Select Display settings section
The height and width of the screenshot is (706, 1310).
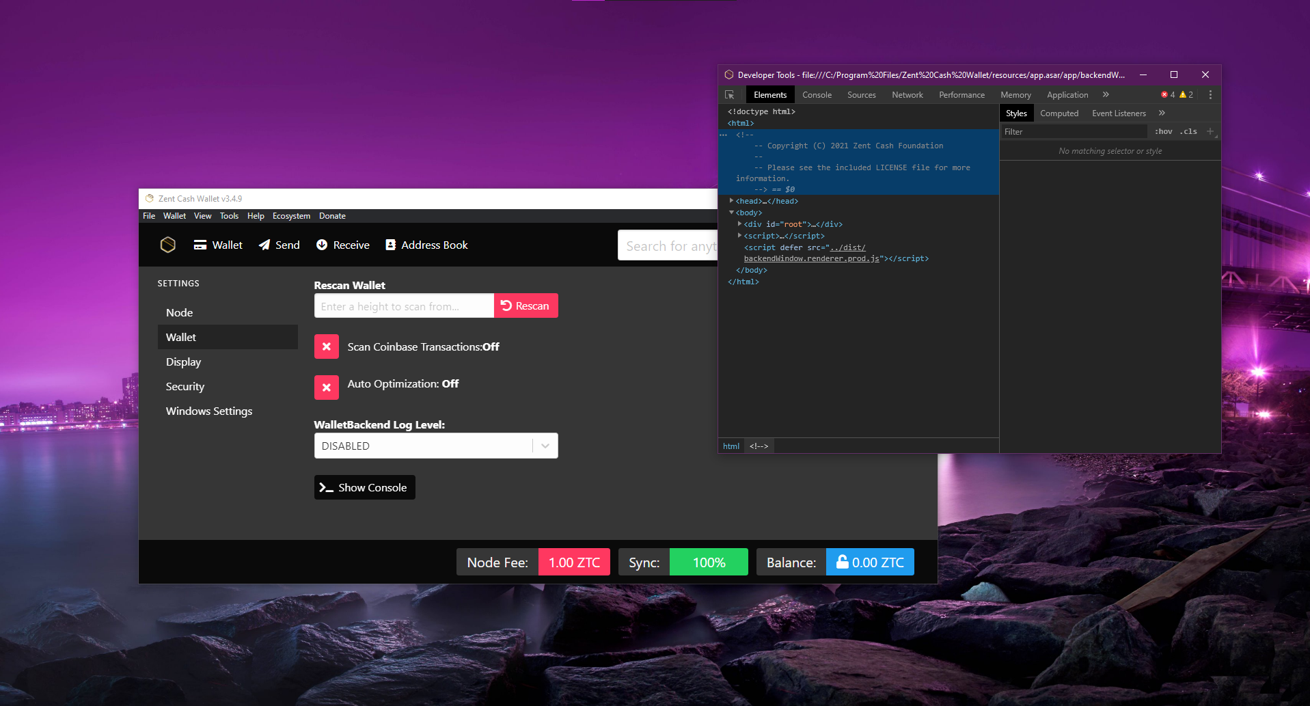(228, 362)
